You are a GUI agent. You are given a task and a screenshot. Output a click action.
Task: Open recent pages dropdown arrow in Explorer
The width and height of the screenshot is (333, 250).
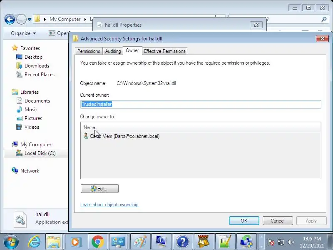pyautogui.click(x=30, y=20)
